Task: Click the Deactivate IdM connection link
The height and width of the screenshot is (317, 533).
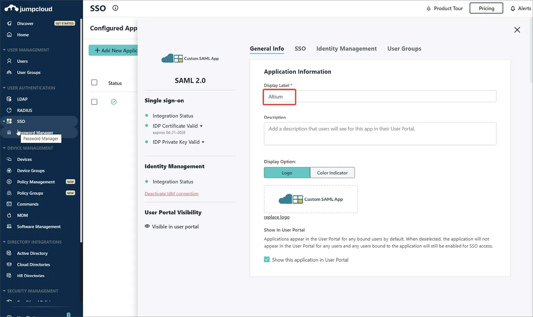Action: click(x=171, y=194)
